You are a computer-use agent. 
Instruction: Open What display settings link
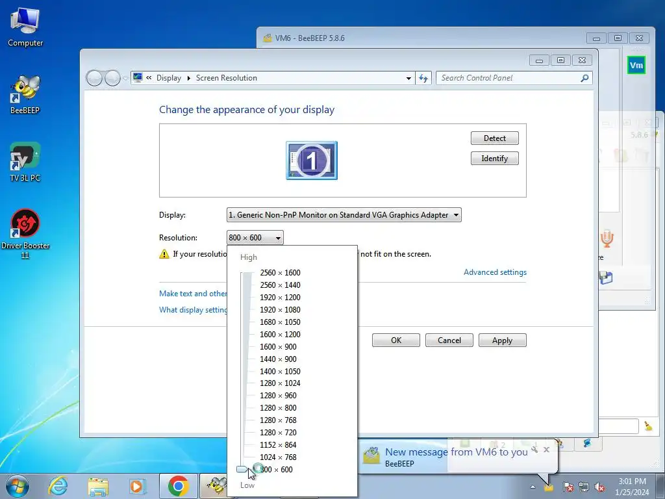(x=193, y=310)
